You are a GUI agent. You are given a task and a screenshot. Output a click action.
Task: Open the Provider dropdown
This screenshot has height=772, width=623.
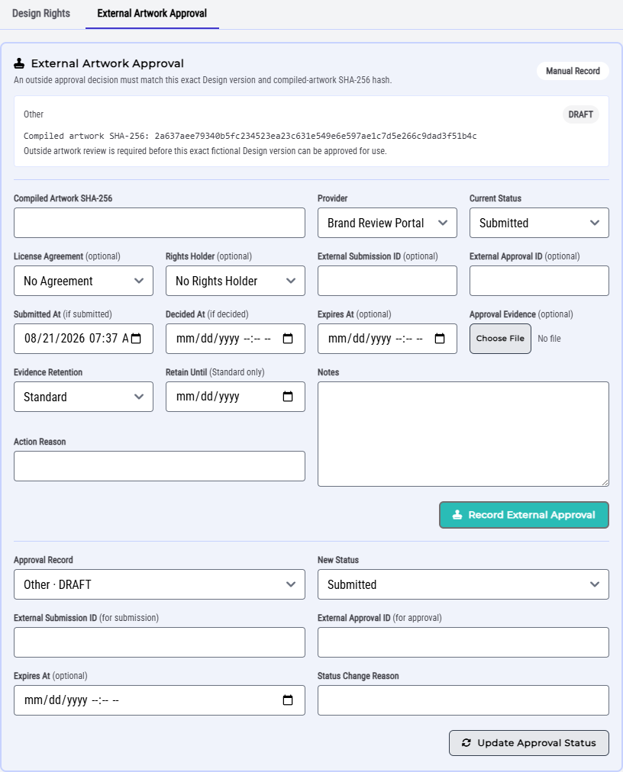pyautogui.click(x=387, y=223)
